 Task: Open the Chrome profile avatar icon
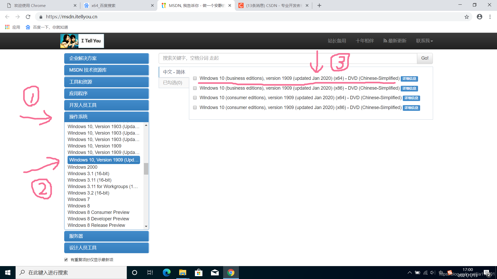click(x=479, y=17)
